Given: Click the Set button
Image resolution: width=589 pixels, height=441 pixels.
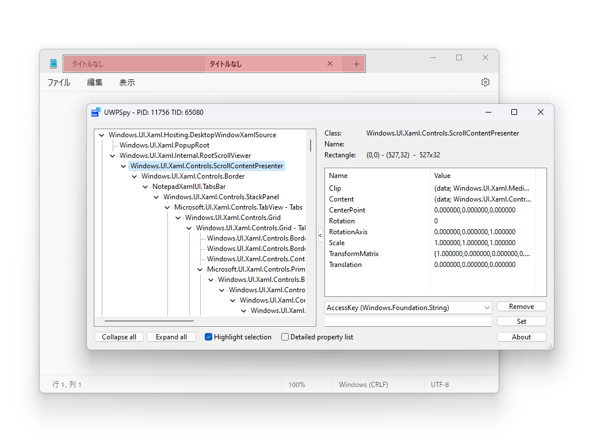Looking at the screenshot, I should 521,322.
